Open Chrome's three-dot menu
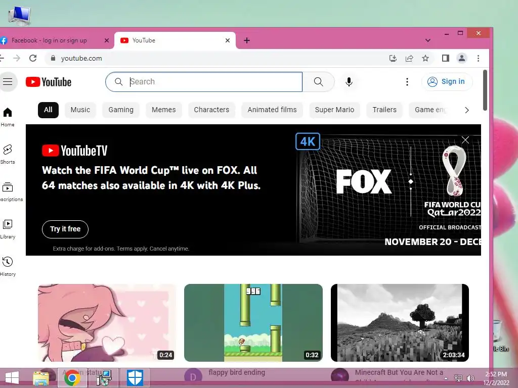 pos(478,58)
